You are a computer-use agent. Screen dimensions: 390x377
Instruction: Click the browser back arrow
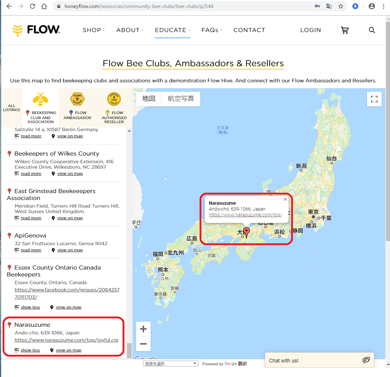tap(9, 6)
